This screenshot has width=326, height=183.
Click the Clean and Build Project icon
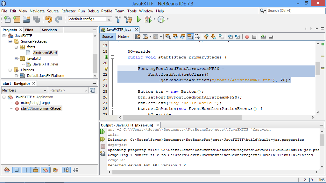[128, 19]
